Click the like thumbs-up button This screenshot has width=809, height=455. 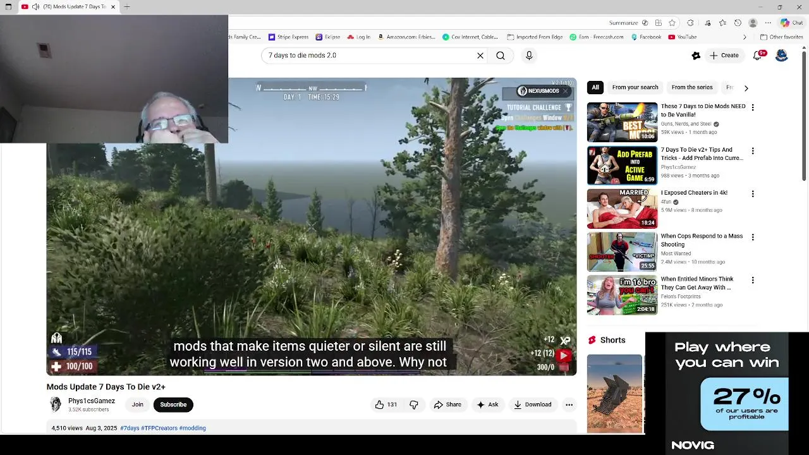coord(386,404)
